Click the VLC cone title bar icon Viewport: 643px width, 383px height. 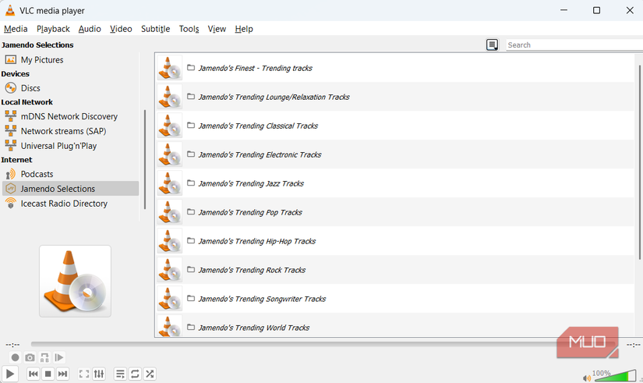pyautogui.click(x=10, y=10)
